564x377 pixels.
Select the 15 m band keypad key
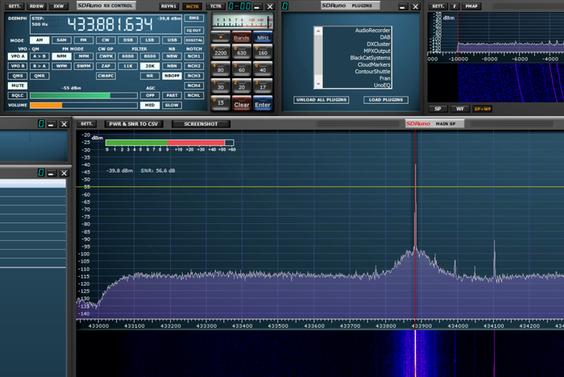pos(221,103)
